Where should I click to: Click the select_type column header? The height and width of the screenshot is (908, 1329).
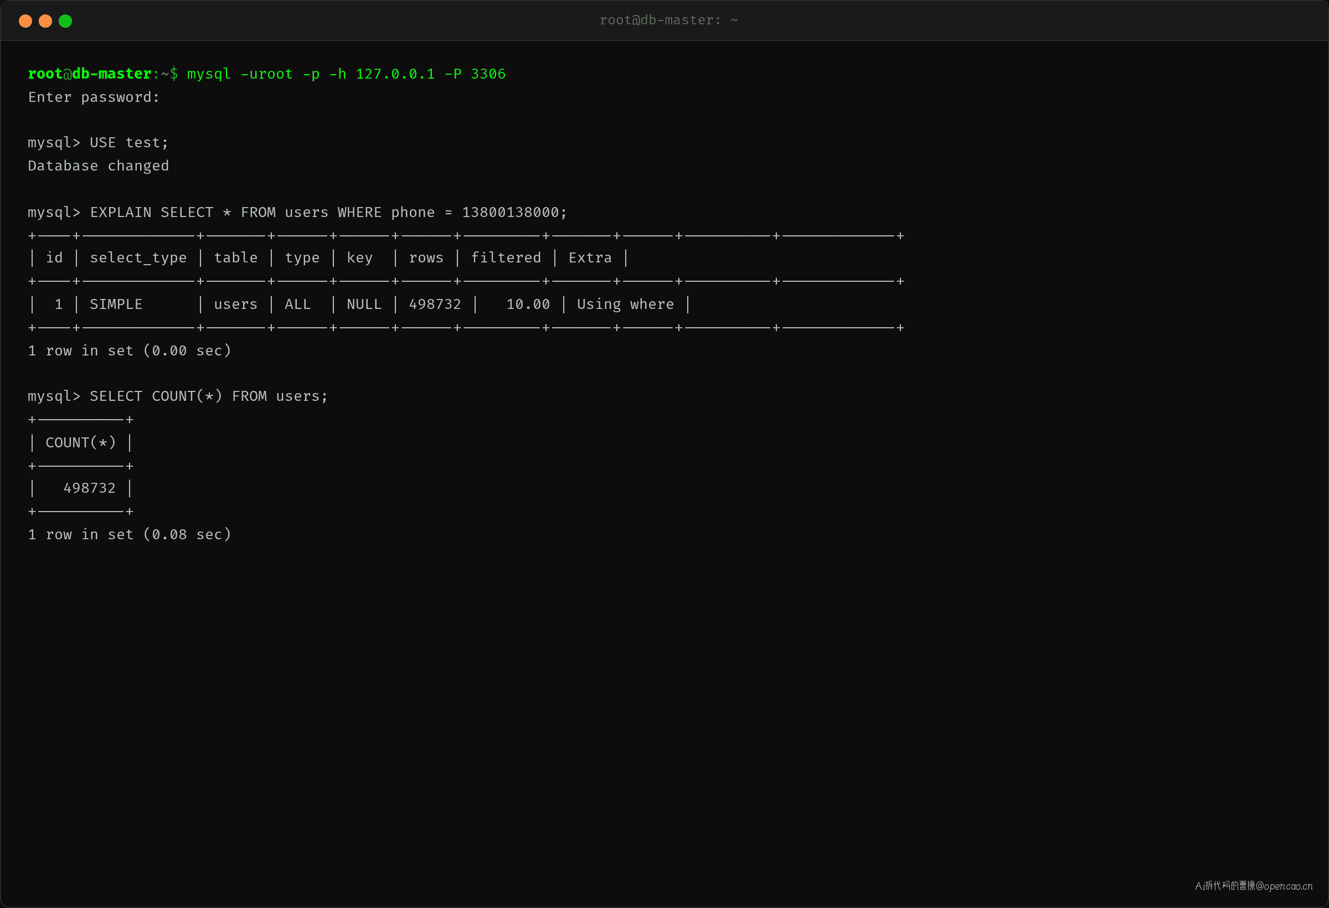pyautogui.click(x=138, y=258)
